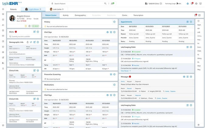Screen dimensions: 205x128
Task: Click the microphone icon in the search bar
Action: point(51,3)
